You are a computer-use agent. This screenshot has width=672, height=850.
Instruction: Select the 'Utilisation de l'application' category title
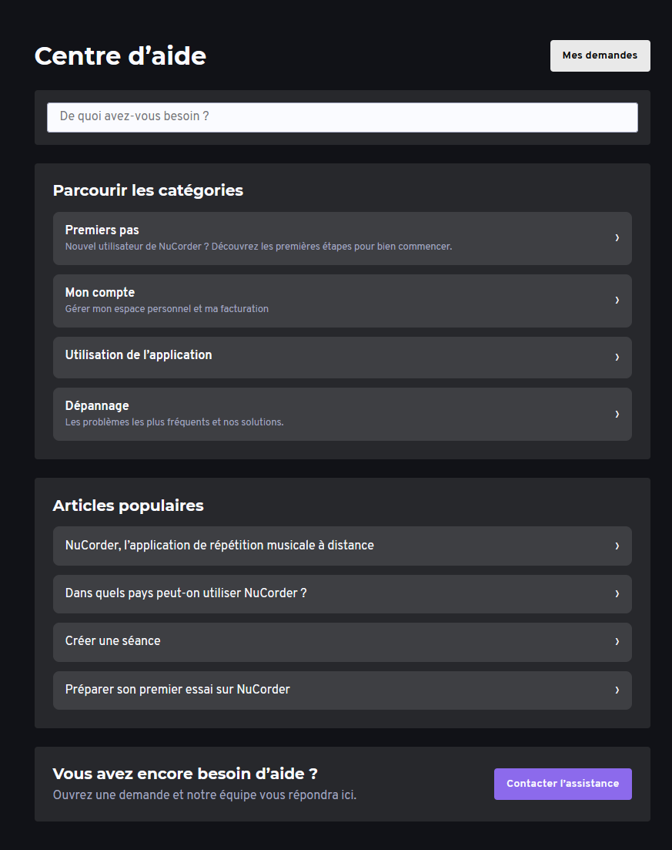pyautogui.click(x=139, y=354)
